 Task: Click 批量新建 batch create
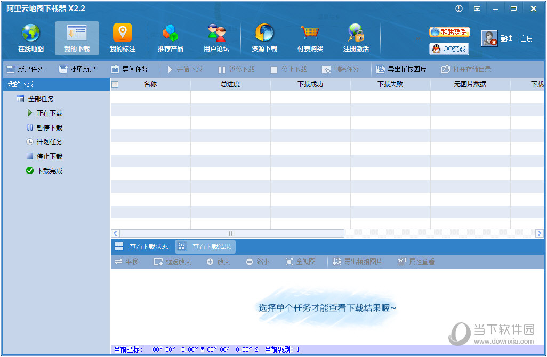[77, 69]
